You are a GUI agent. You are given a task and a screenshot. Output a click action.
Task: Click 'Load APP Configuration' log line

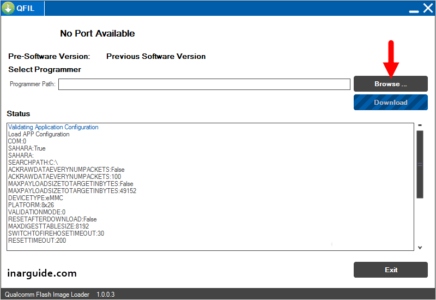coord(39,134)
